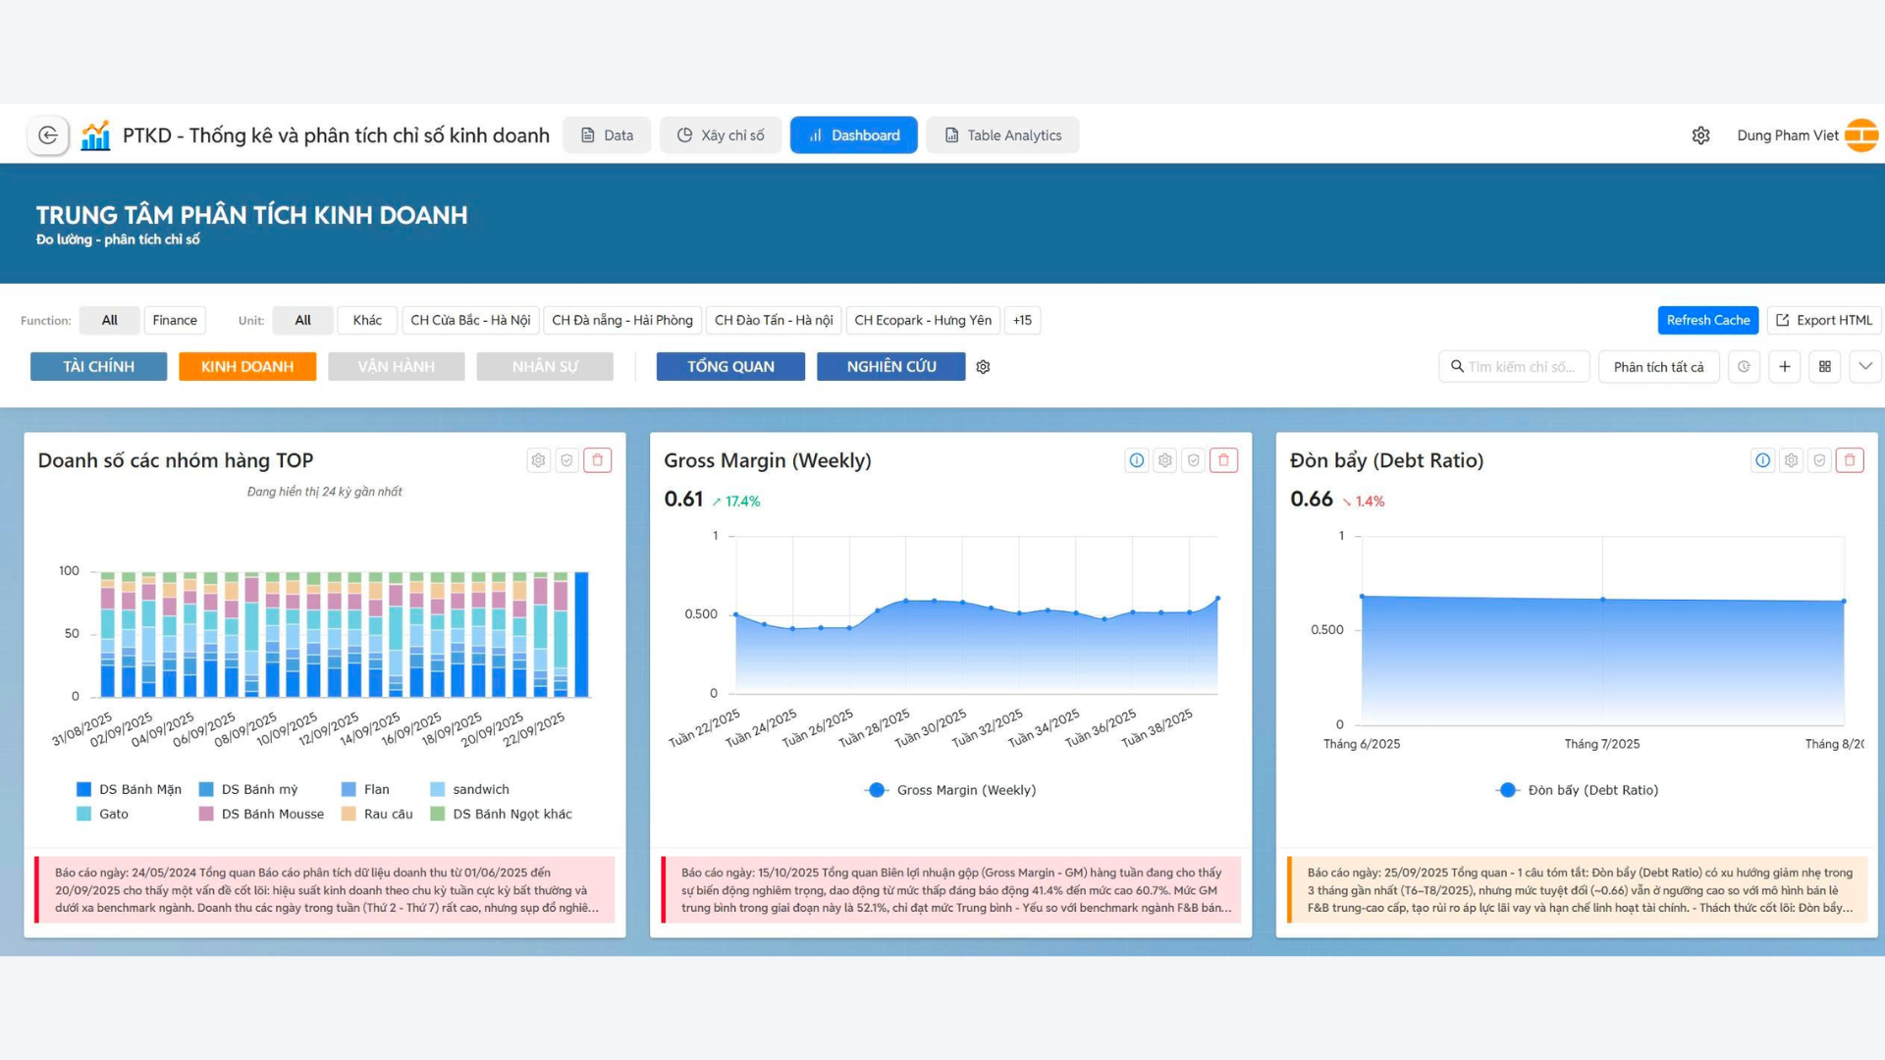Toggle the Finance function filter
1885x1060 pixels.
coord(174,320)
